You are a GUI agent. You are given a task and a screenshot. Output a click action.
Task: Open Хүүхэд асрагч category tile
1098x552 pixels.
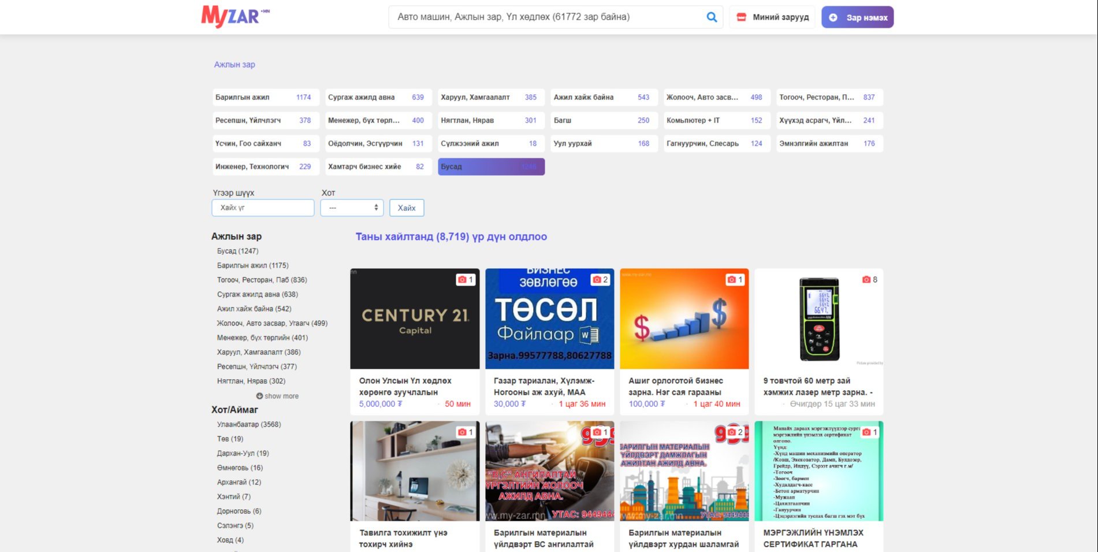click(829, 120)
